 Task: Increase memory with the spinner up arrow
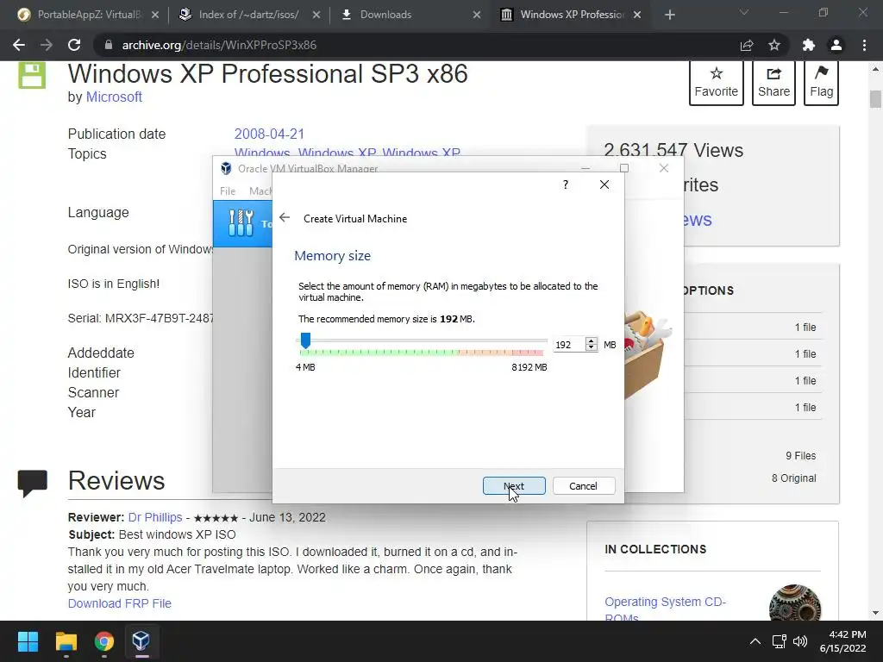click(x=592, y=341)
